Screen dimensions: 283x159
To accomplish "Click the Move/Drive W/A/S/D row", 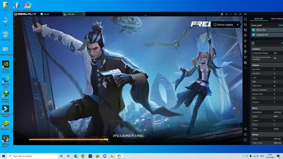I will coord(267,112).
